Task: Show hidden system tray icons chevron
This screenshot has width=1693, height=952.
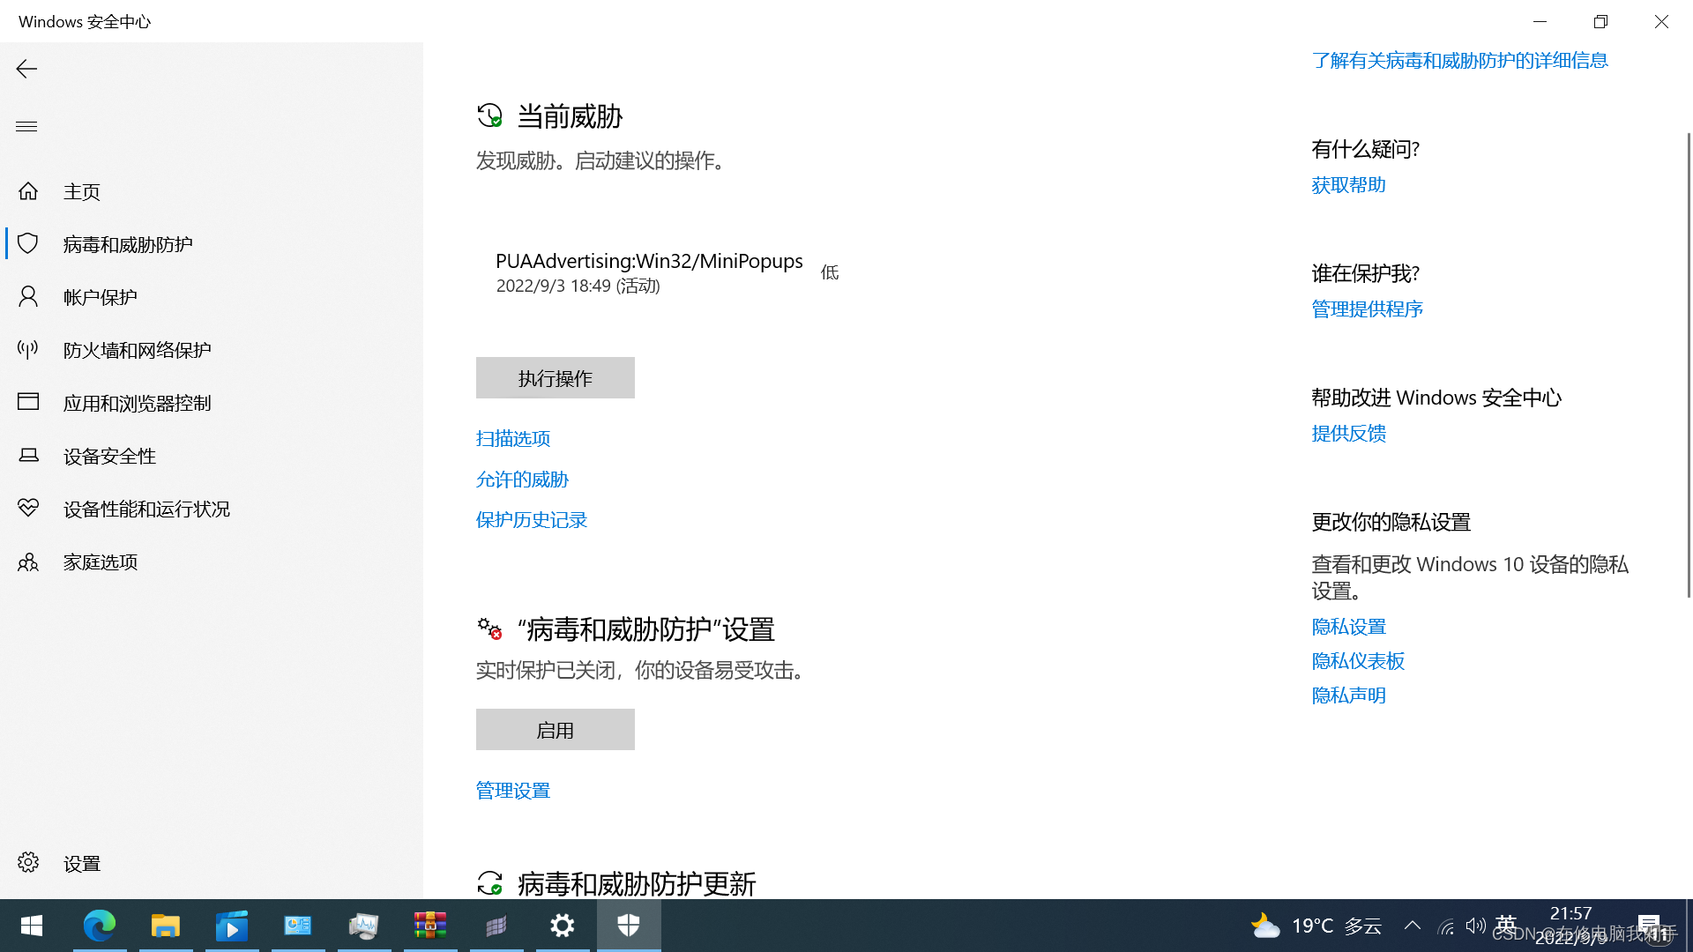Action: 1413,926
